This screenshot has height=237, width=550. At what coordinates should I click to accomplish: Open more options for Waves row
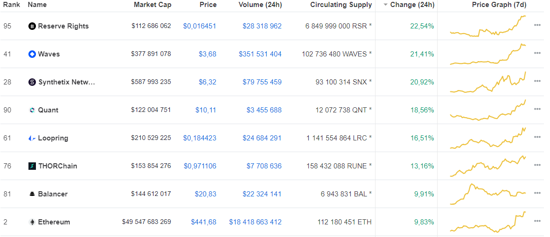[x=537, y=53]
